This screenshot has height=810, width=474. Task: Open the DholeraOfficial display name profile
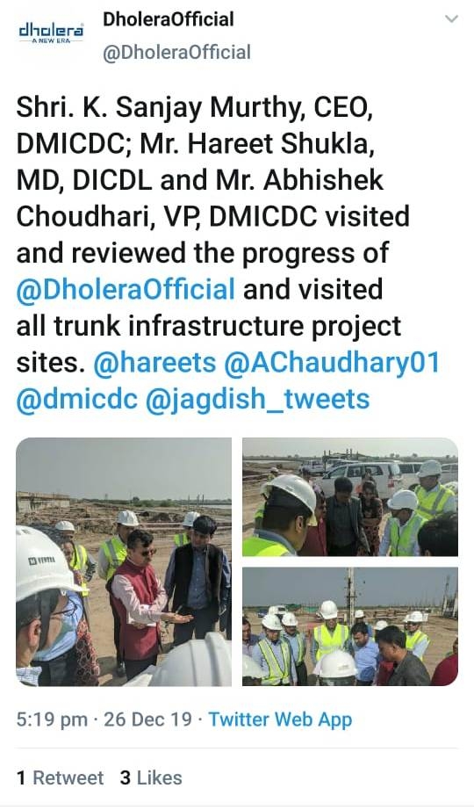169,19
